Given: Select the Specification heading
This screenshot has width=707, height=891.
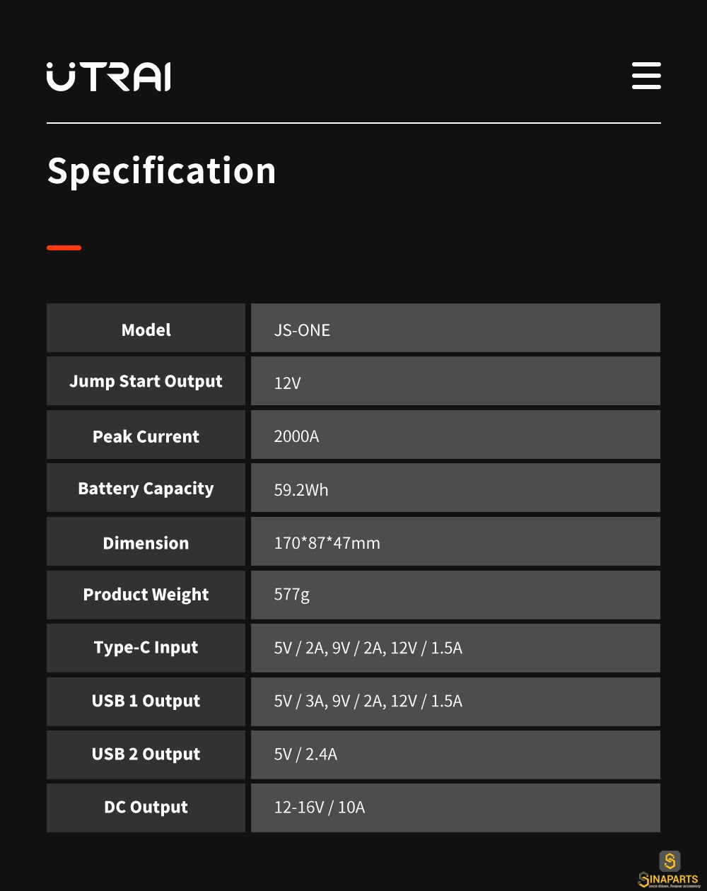Looking at the screenshot, I should click(161, 171).
